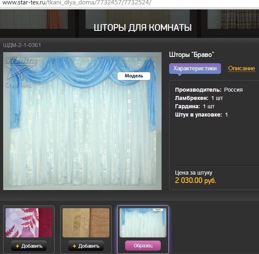The width and height of the screenshot is (259, 254).
Task: Click the checkered curtain banner image at top right
Action: coord(233,19)
